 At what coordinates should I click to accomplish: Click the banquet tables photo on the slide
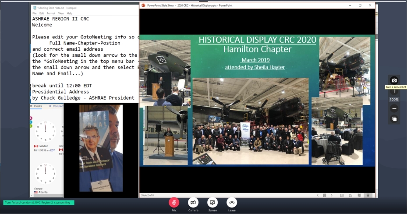point(337,131)
